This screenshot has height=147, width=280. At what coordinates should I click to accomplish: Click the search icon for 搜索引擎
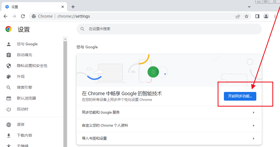8,87
